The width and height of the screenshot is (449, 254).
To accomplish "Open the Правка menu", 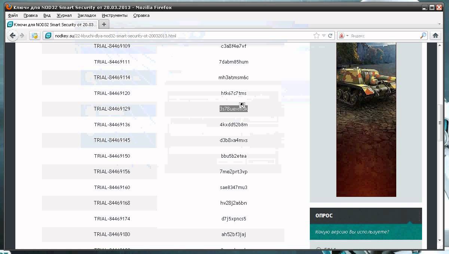I will tap(30, 15).
